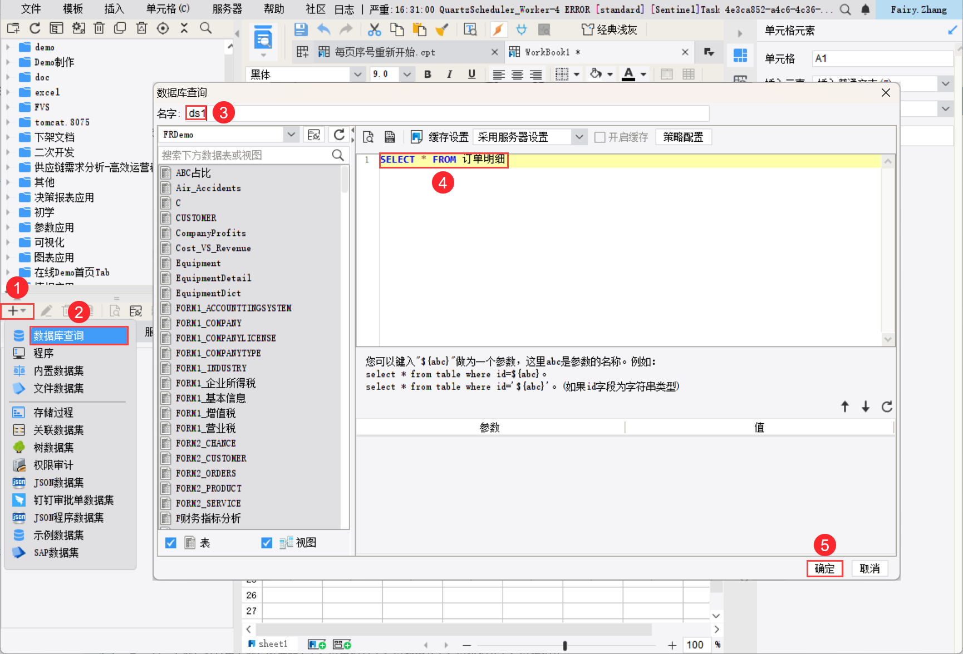Click the center alignment icon
This screenshot has height=654, width=963.
click(517, 74)
